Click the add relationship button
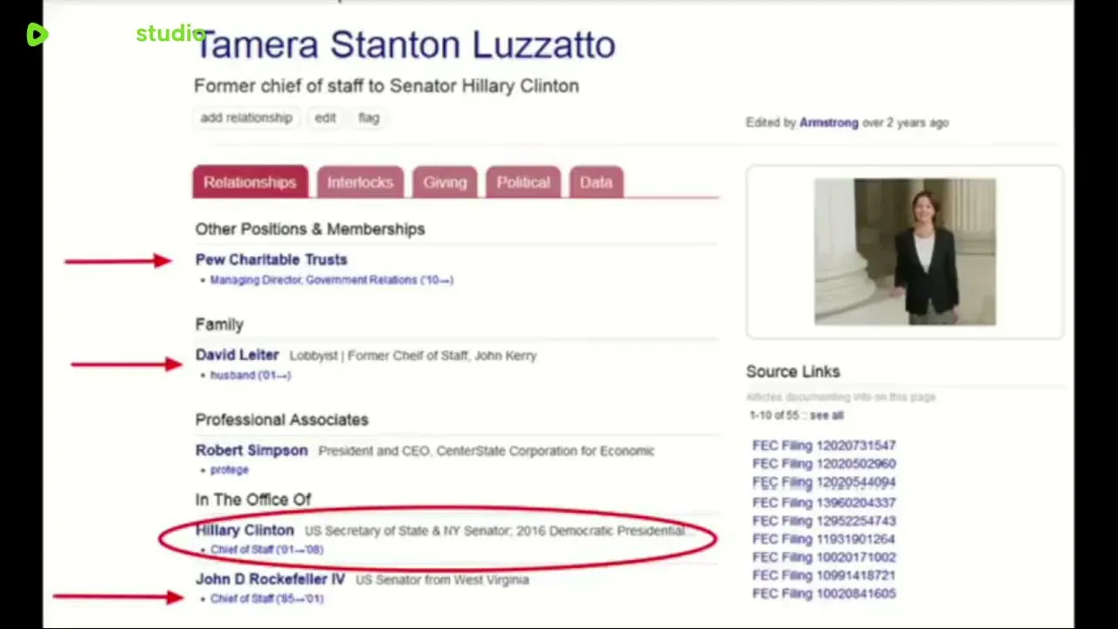This screenshot has height=629, width=1118. click(246, 118)
